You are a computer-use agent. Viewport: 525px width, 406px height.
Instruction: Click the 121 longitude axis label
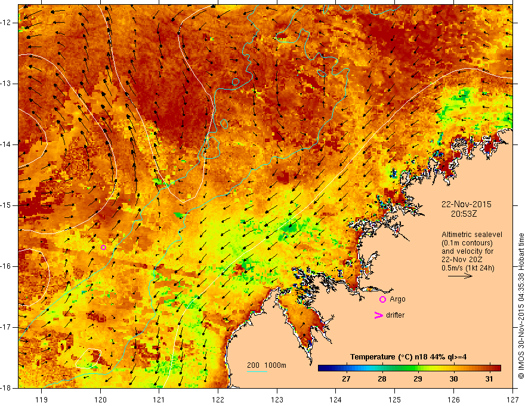[159, 400]
